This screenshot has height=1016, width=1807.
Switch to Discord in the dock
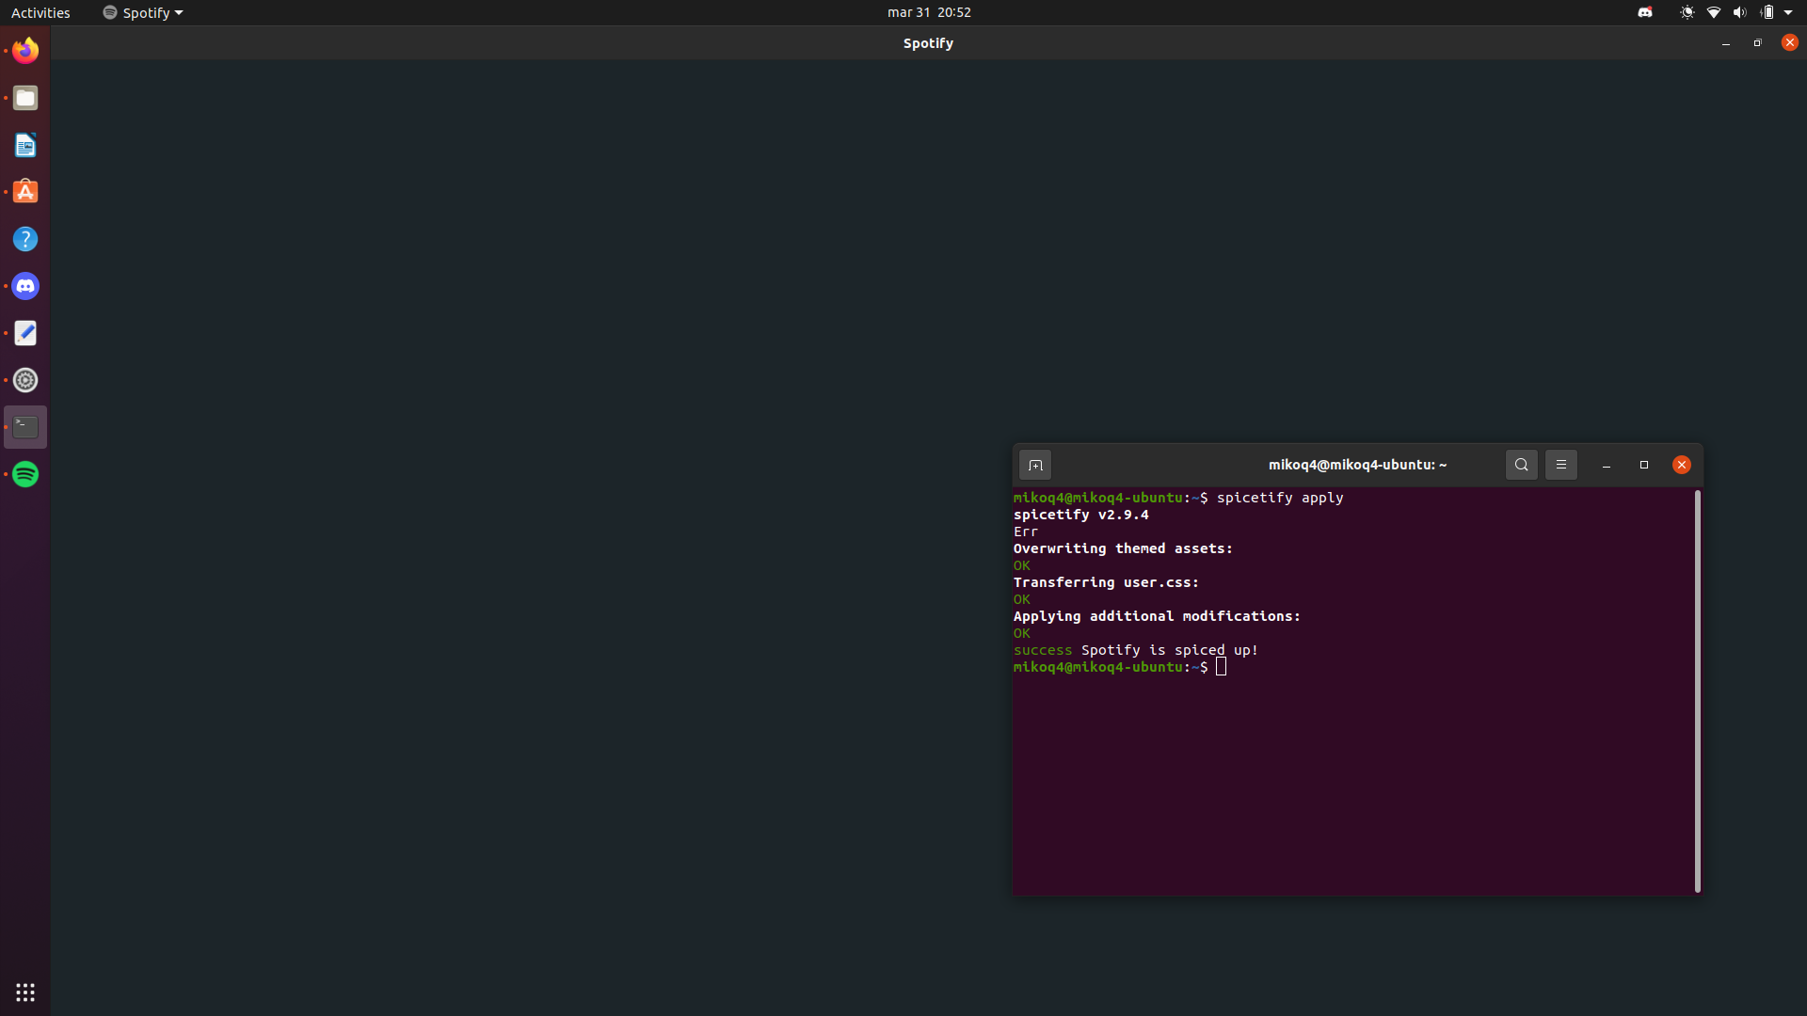coord(25,286)
